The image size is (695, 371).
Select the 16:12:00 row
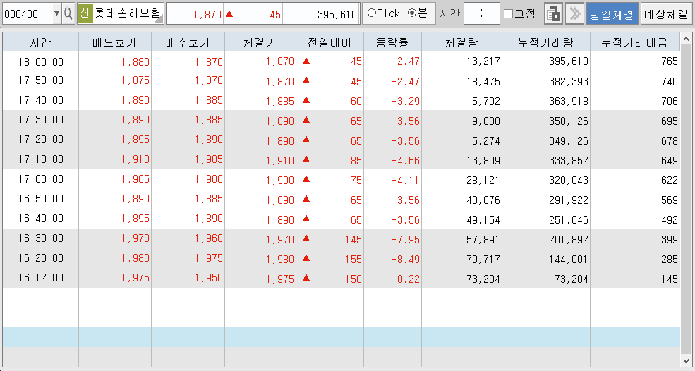(x=41, y=278)
